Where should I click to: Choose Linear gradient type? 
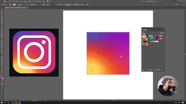[65, 5]
